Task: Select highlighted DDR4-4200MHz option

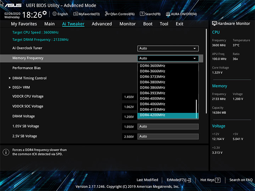Action: [x=167, y=115]
